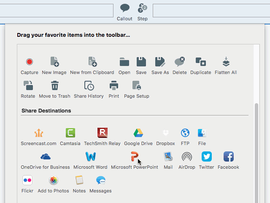Click the red Capture icon
Screen dimensions: 270x203
coord(30,62)
